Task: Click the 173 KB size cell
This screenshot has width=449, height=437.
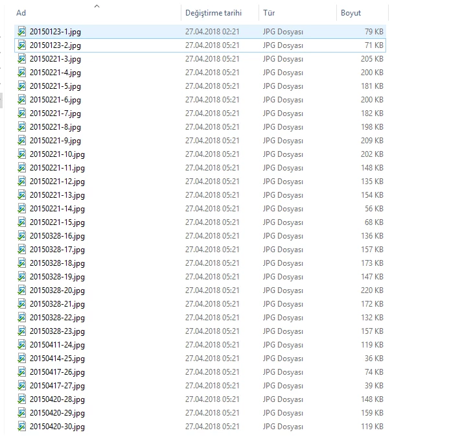Action: point(372,263)
